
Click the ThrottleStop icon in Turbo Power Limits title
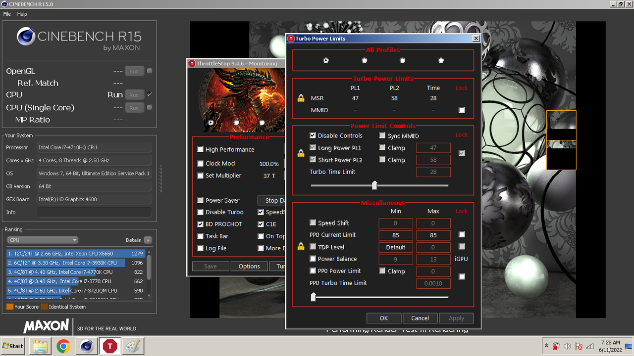pos(291,39)
